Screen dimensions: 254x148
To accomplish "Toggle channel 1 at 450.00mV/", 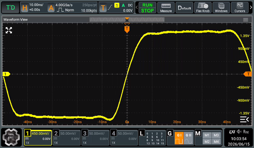I will [x=38, y=137].
